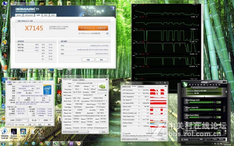The image size is (234, 146).
Task: Select the blue lightning-bolt desktop shortcut
Action: 4,133
